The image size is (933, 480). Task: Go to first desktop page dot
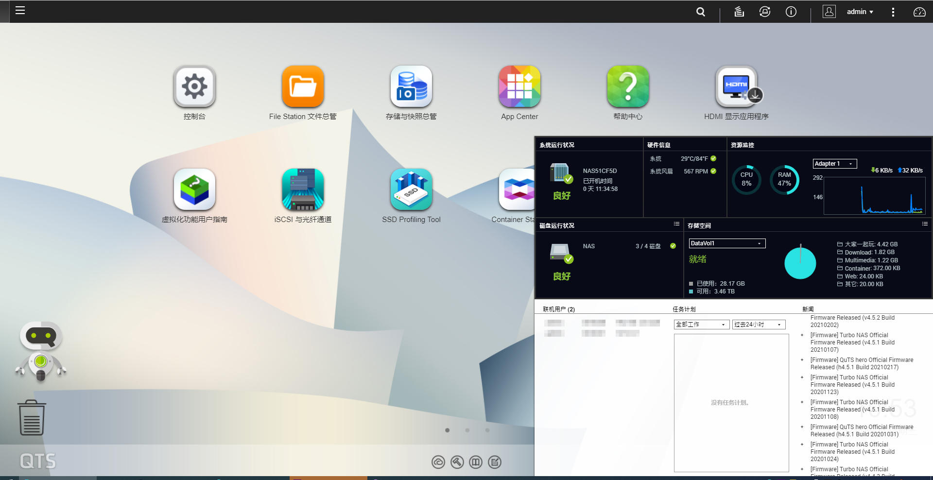coord(447,430)
